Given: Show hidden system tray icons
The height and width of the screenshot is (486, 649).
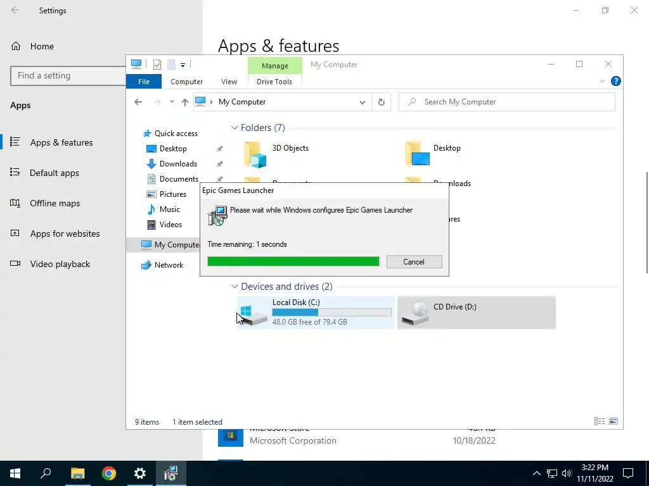Looking at the screenshot, I should click(536, 473).
